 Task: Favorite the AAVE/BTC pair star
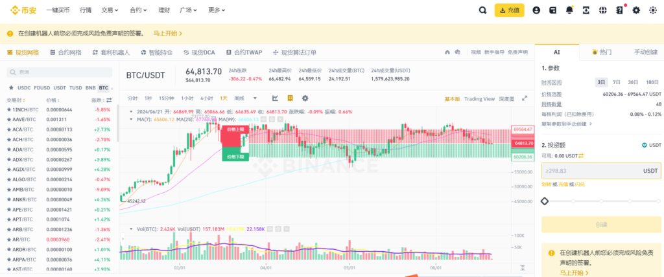[x=8, y=119]
